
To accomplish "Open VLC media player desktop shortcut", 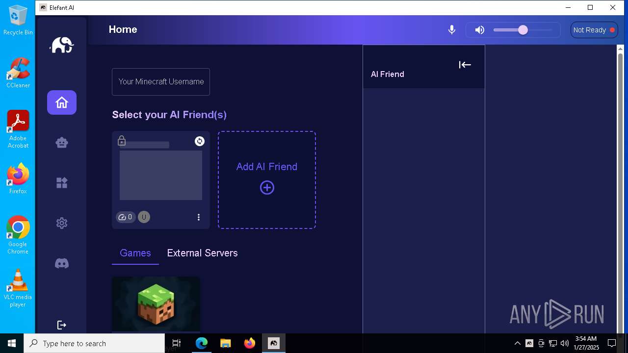I will (x=18, y=288).
